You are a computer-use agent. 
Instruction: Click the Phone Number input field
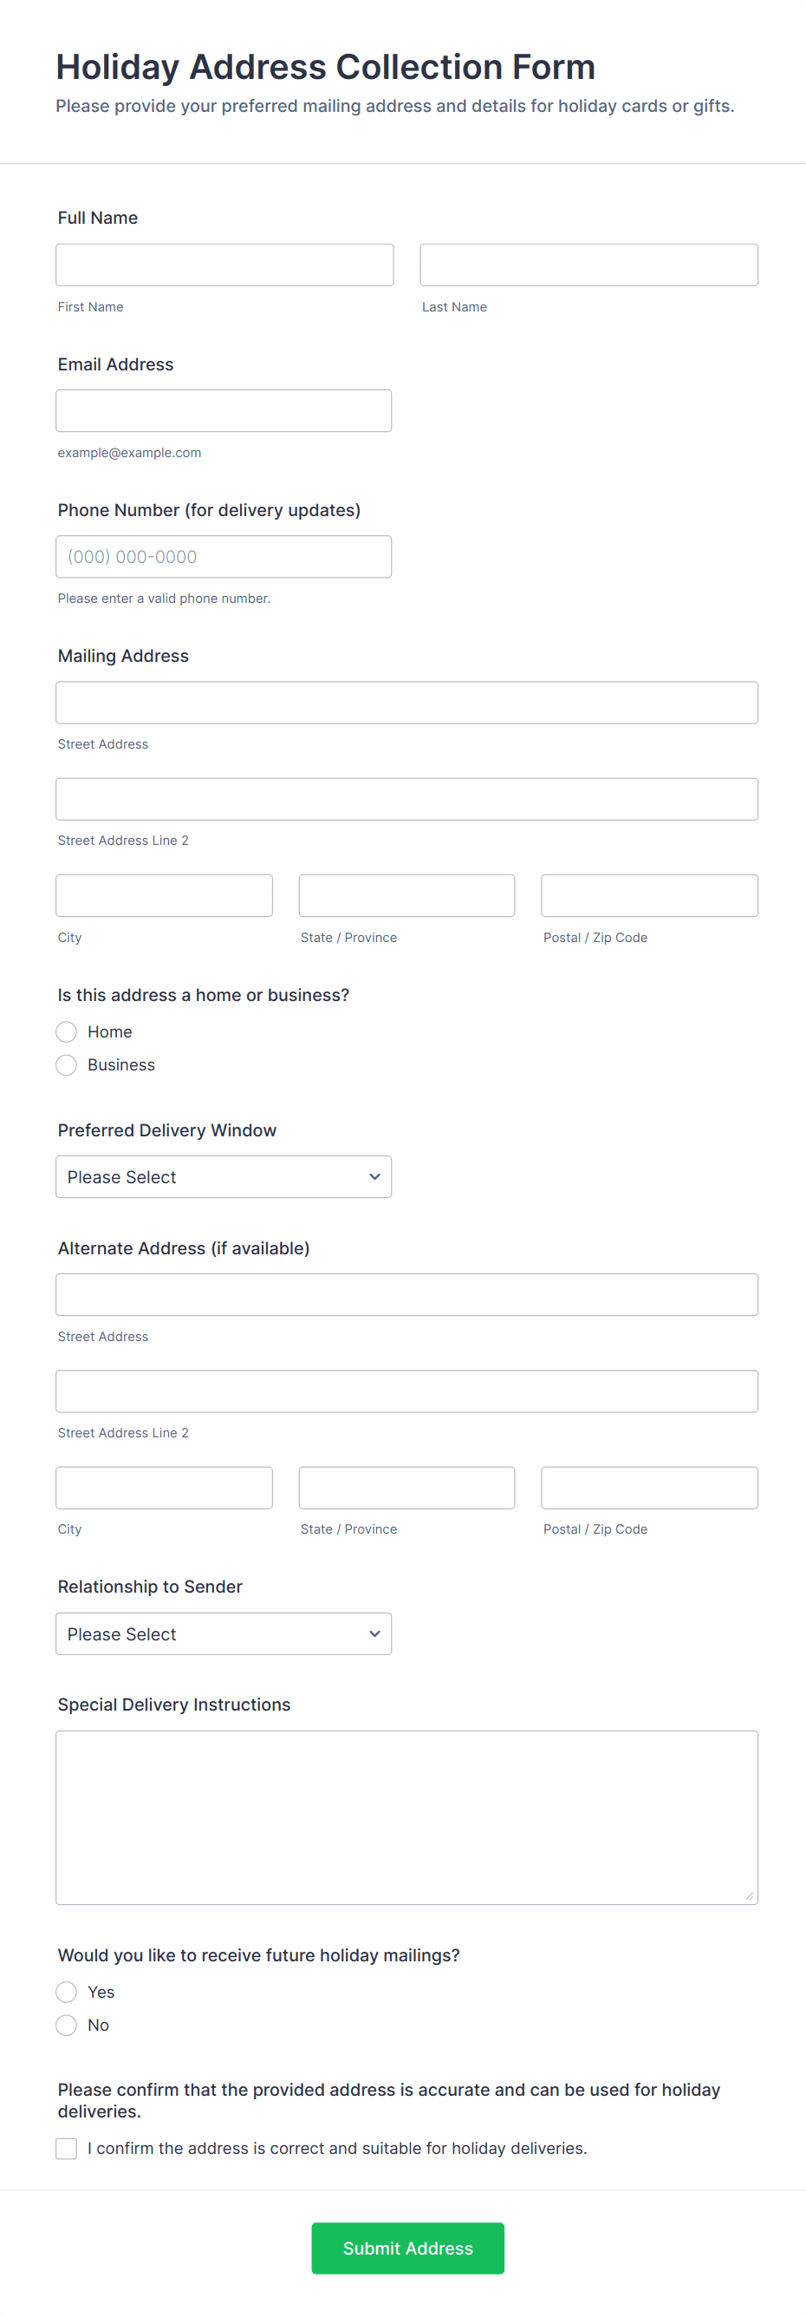(x=224, y=556)
